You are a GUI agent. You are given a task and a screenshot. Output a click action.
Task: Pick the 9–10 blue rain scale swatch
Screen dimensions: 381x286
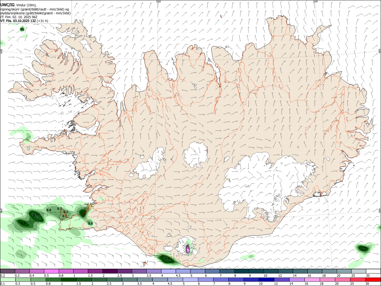251,279
